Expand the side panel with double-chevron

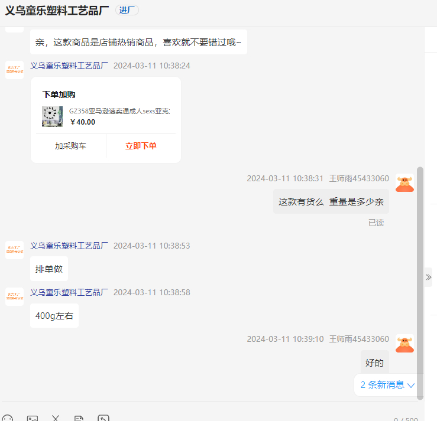[x=429, y=277]
